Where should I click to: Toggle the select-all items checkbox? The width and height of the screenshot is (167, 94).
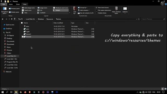(x=22, y=23)
